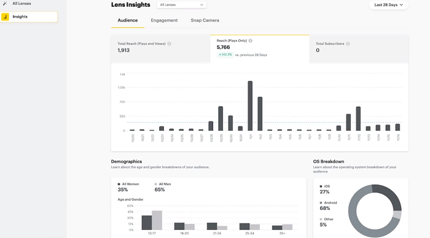Click info icon next to Reach (Plays Only)

[x=251, y=41]
